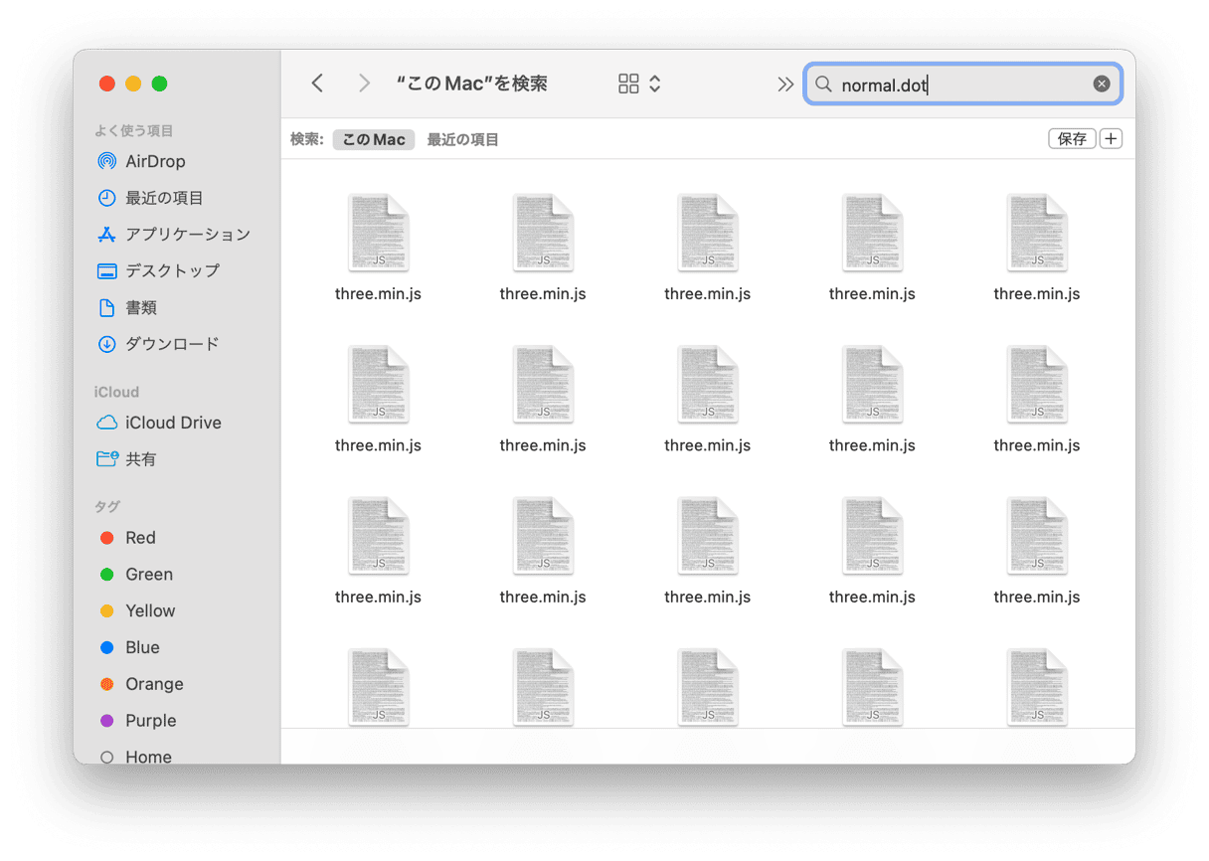Image resolution: width=1209 pixels, height=861 pixels.
Task: Select デスクトップ in the sidebar
Action: point(171,270)
